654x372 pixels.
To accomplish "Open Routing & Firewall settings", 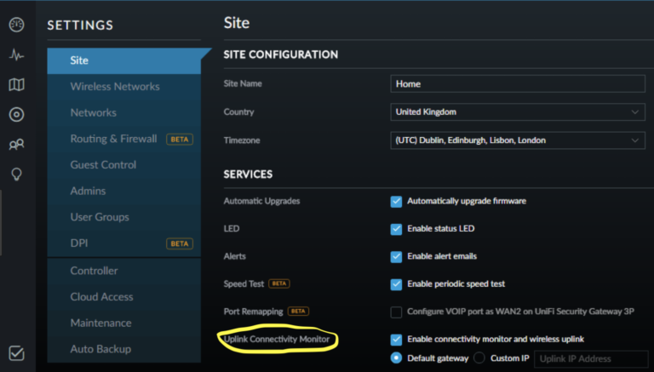I will (123, 139).
